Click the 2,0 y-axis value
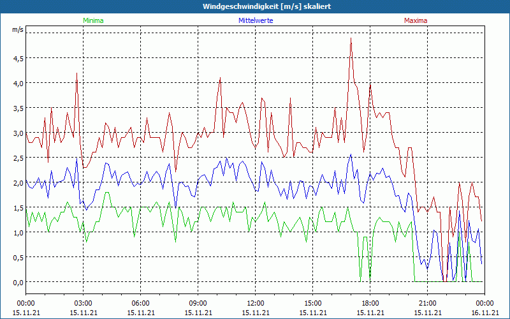This screenshot has height=319, width=510. point(18,183)
